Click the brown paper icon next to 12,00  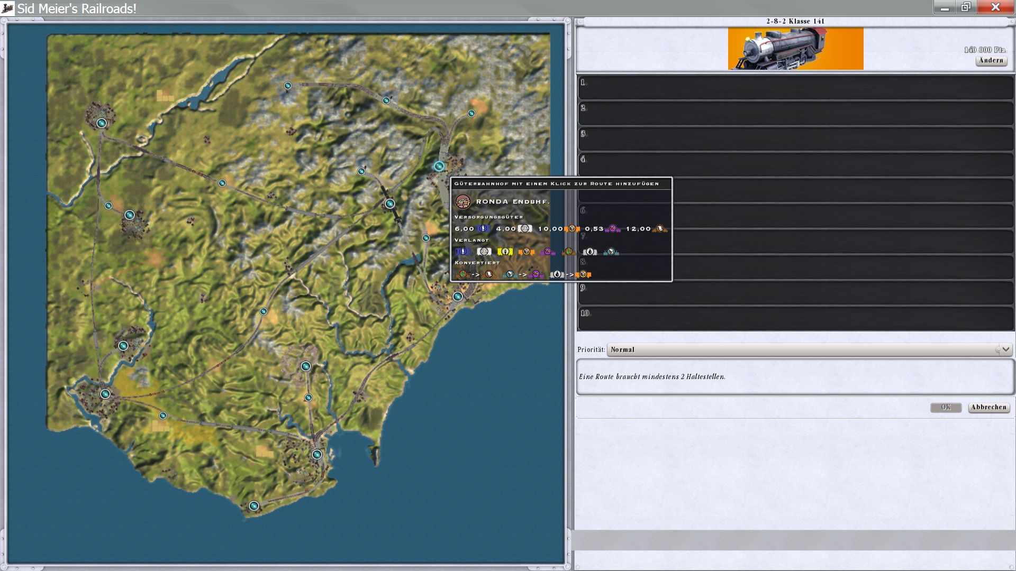click(660, 229)
